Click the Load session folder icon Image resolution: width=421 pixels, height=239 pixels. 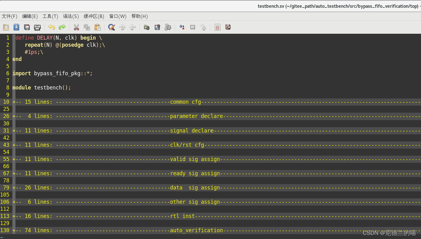147,27
